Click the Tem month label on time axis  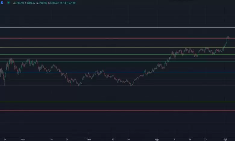(89, 139)
